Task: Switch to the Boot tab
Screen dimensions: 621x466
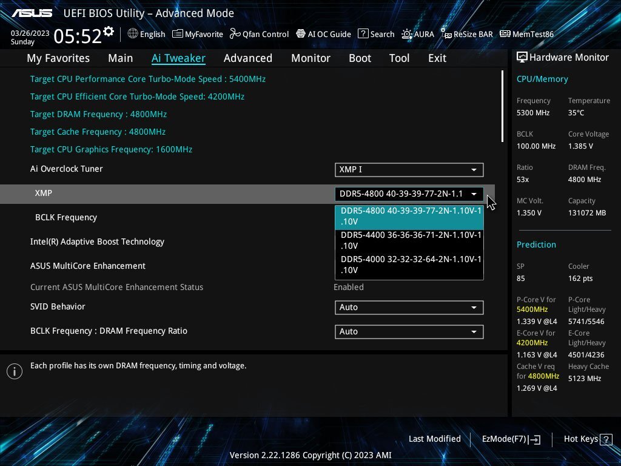Action: [x=360, y=58]
